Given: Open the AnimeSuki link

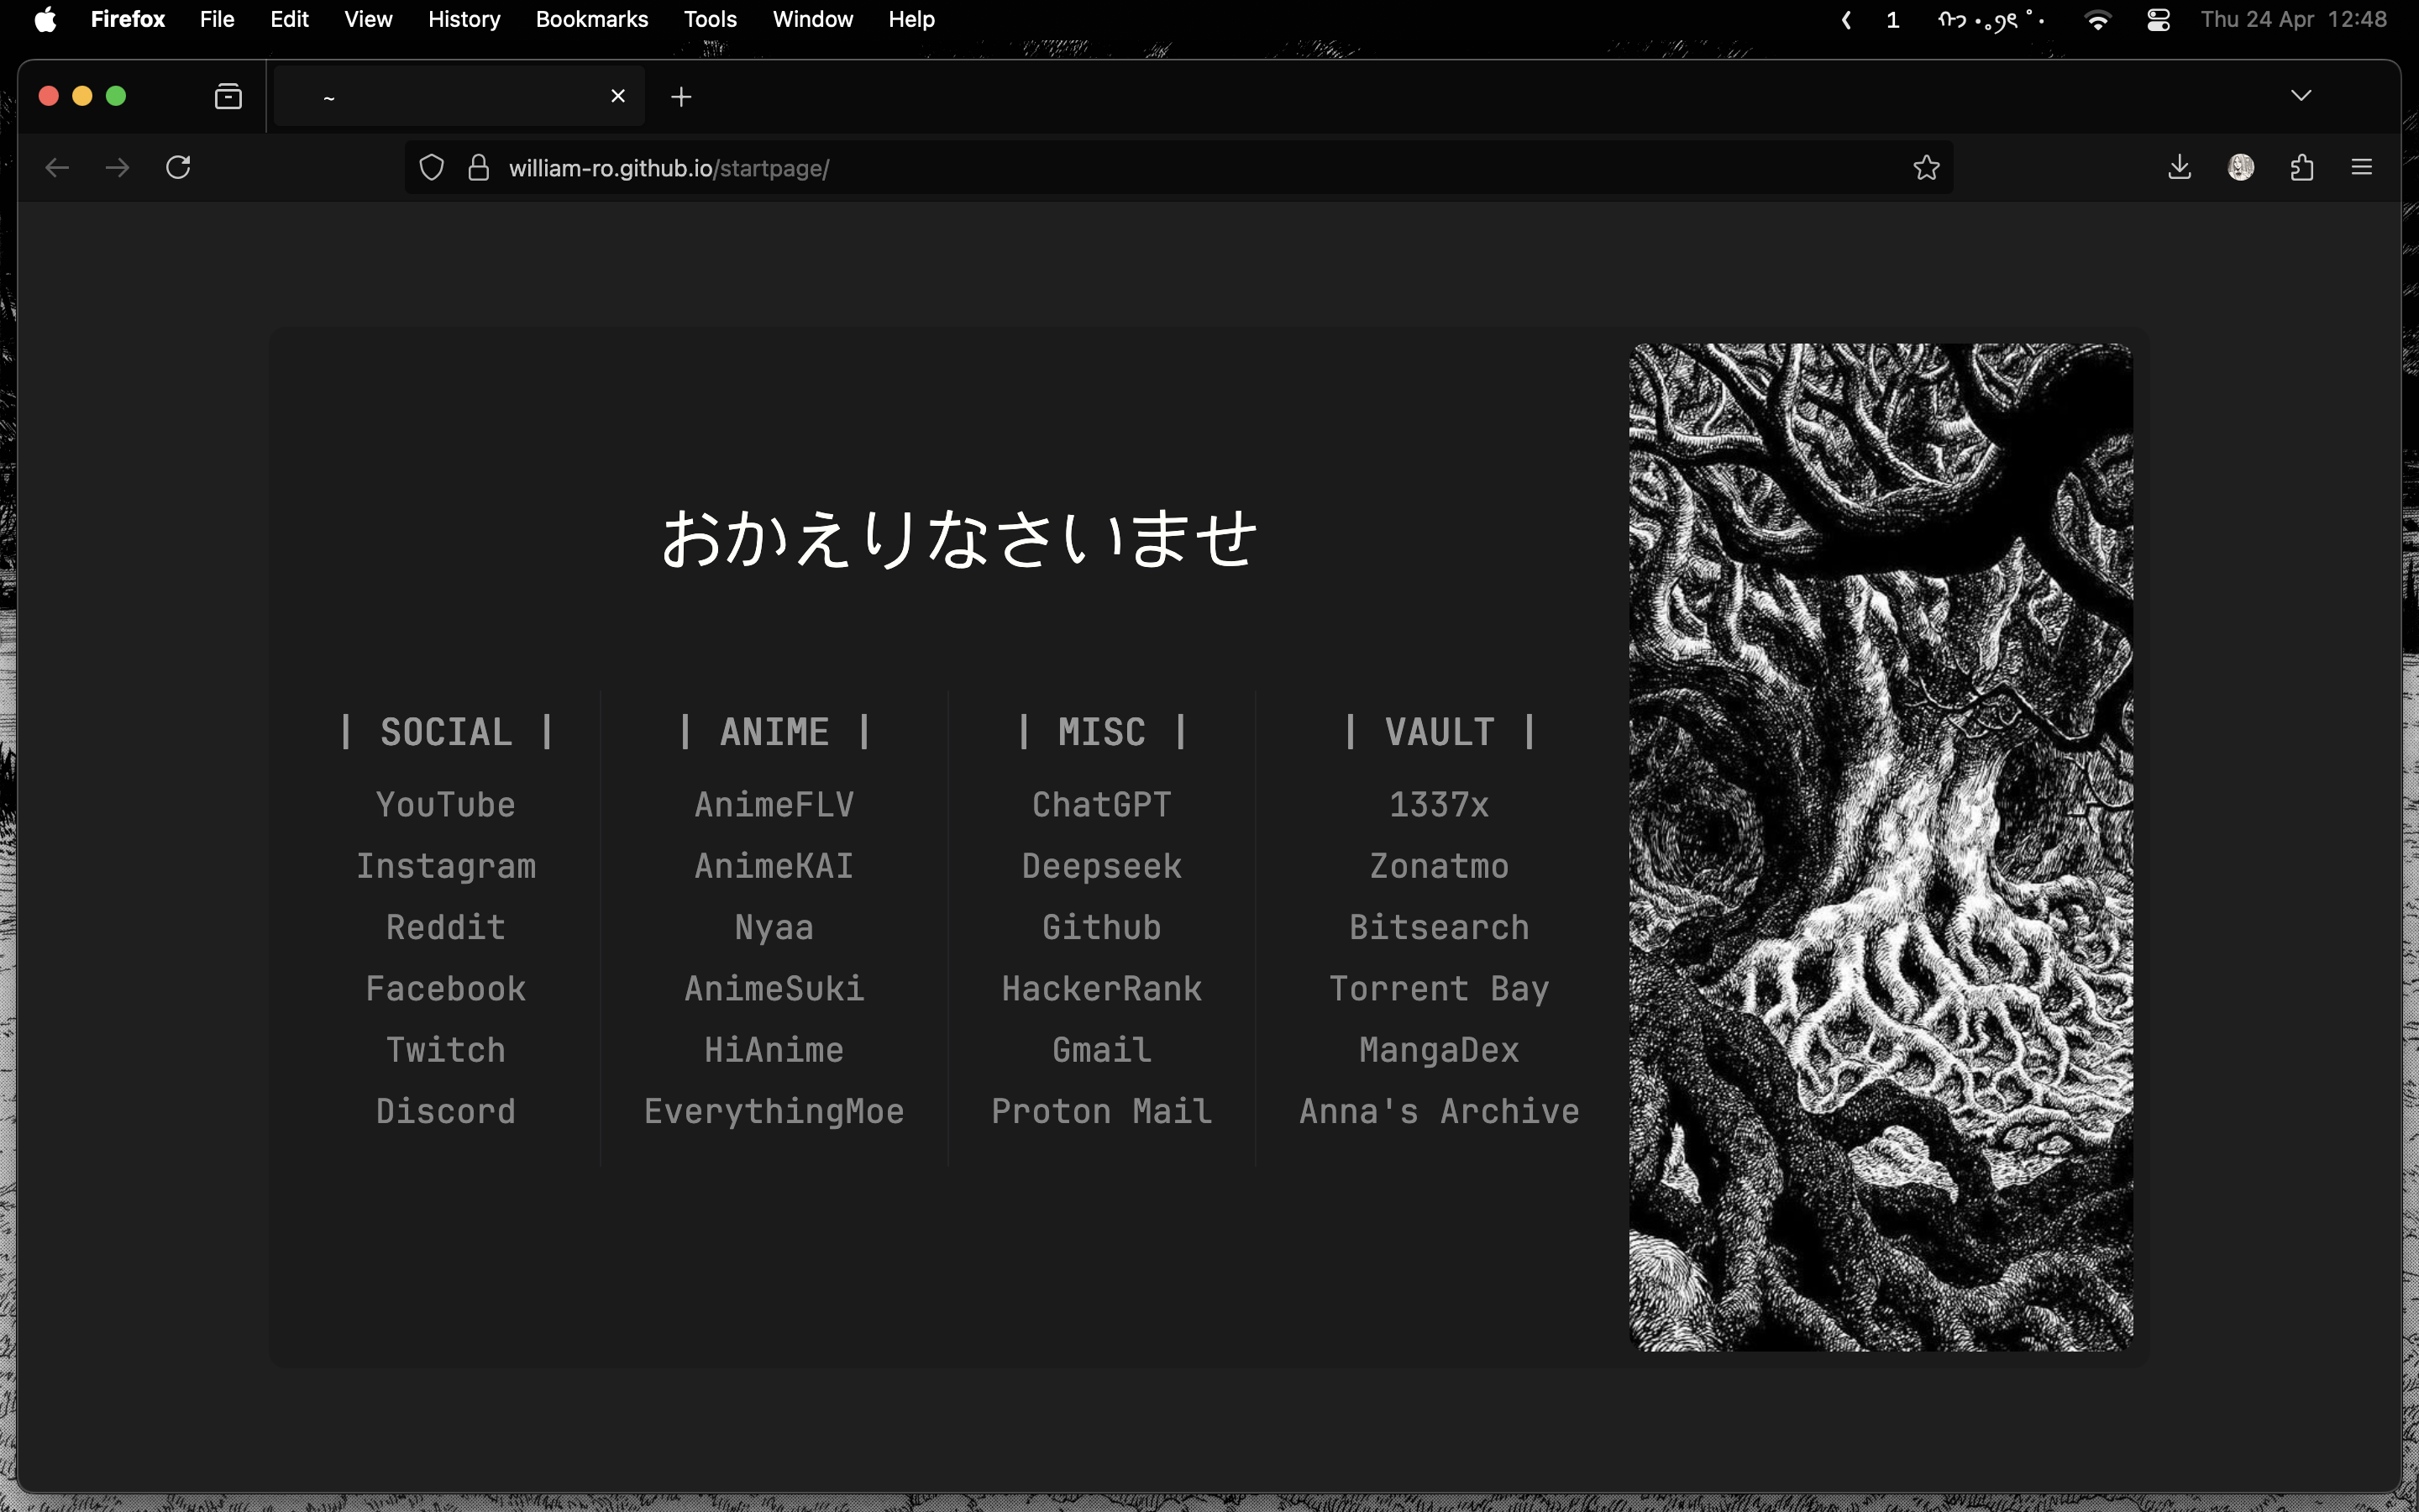Looking at the screenshot, I should [x=774, y=989].
